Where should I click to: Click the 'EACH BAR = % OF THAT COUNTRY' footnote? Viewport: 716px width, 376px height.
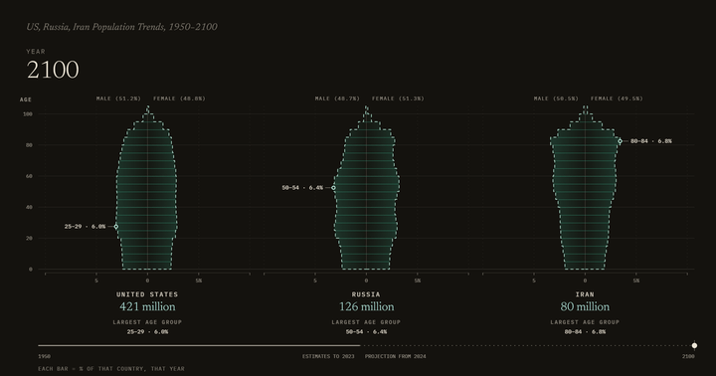click(111, 369)
